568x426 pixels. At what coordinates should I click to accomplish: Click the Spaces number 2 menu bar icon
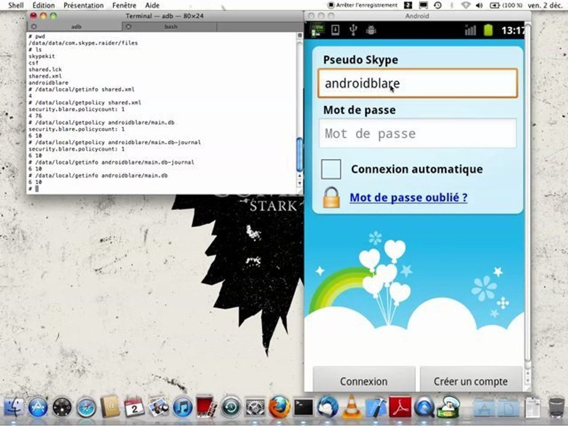(x=408, y=5)
